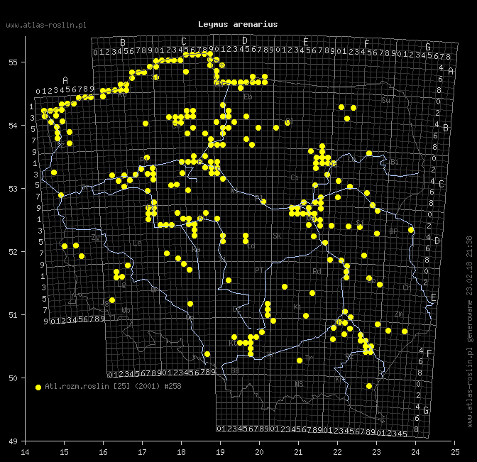This screenshot has height=462, width=477.
Task: Click the "Zm" city label on map
Action: [398, 314]
